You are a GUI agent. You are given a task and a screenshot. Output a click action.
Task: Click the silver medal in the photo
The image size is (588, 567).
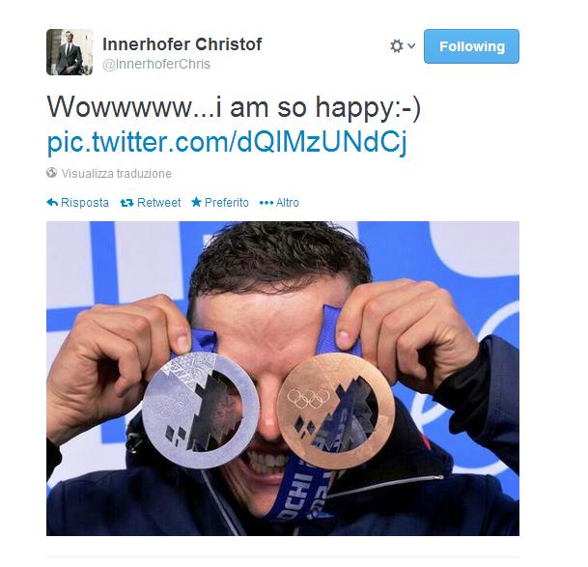coord(201,411)
